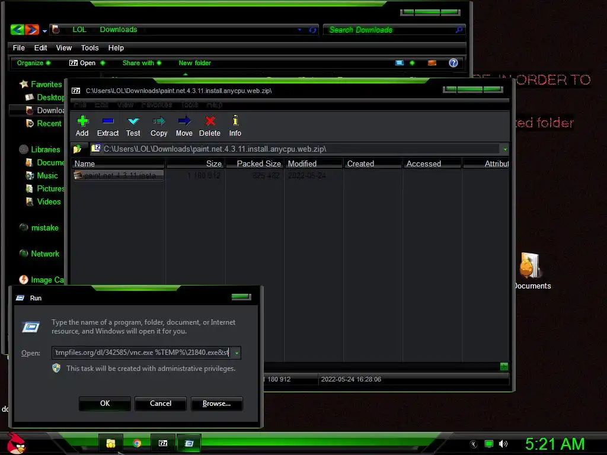607x455 pixels.
Task: Click Libraries in the navigation pane
Action: [x=40, y=149]
